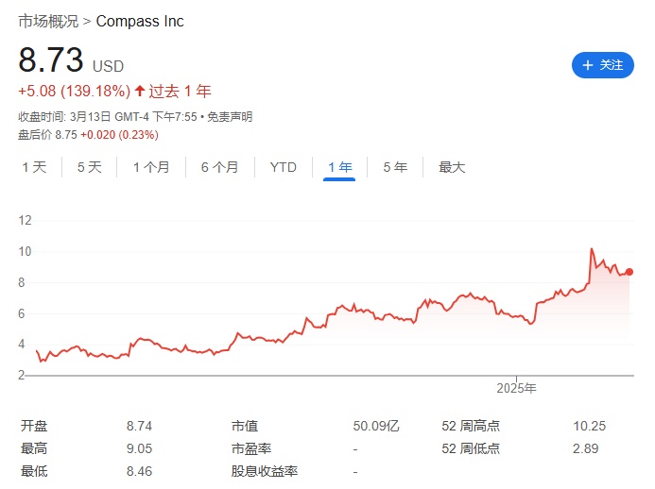Click the Compass Inc title text
This screenshot has height=489, width=655.
coord(140,21)
